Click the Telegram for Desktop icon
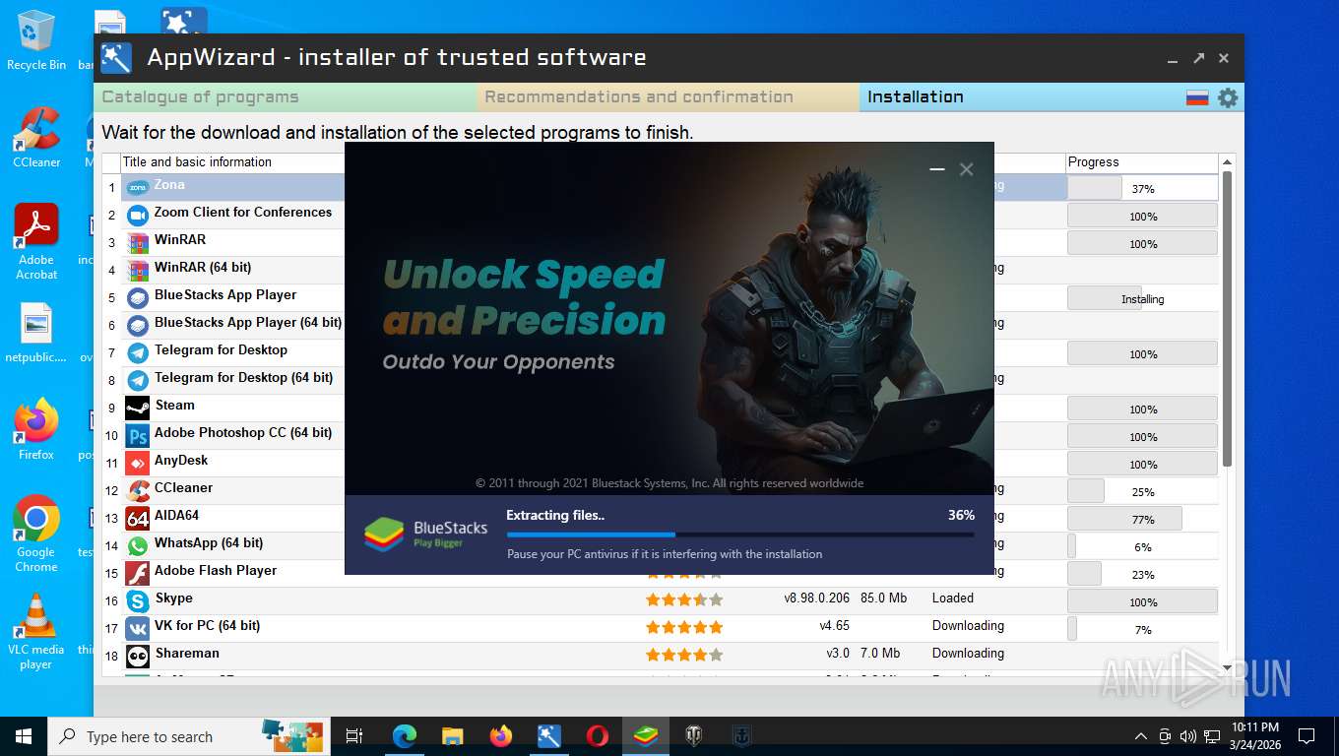 point(138,352)
